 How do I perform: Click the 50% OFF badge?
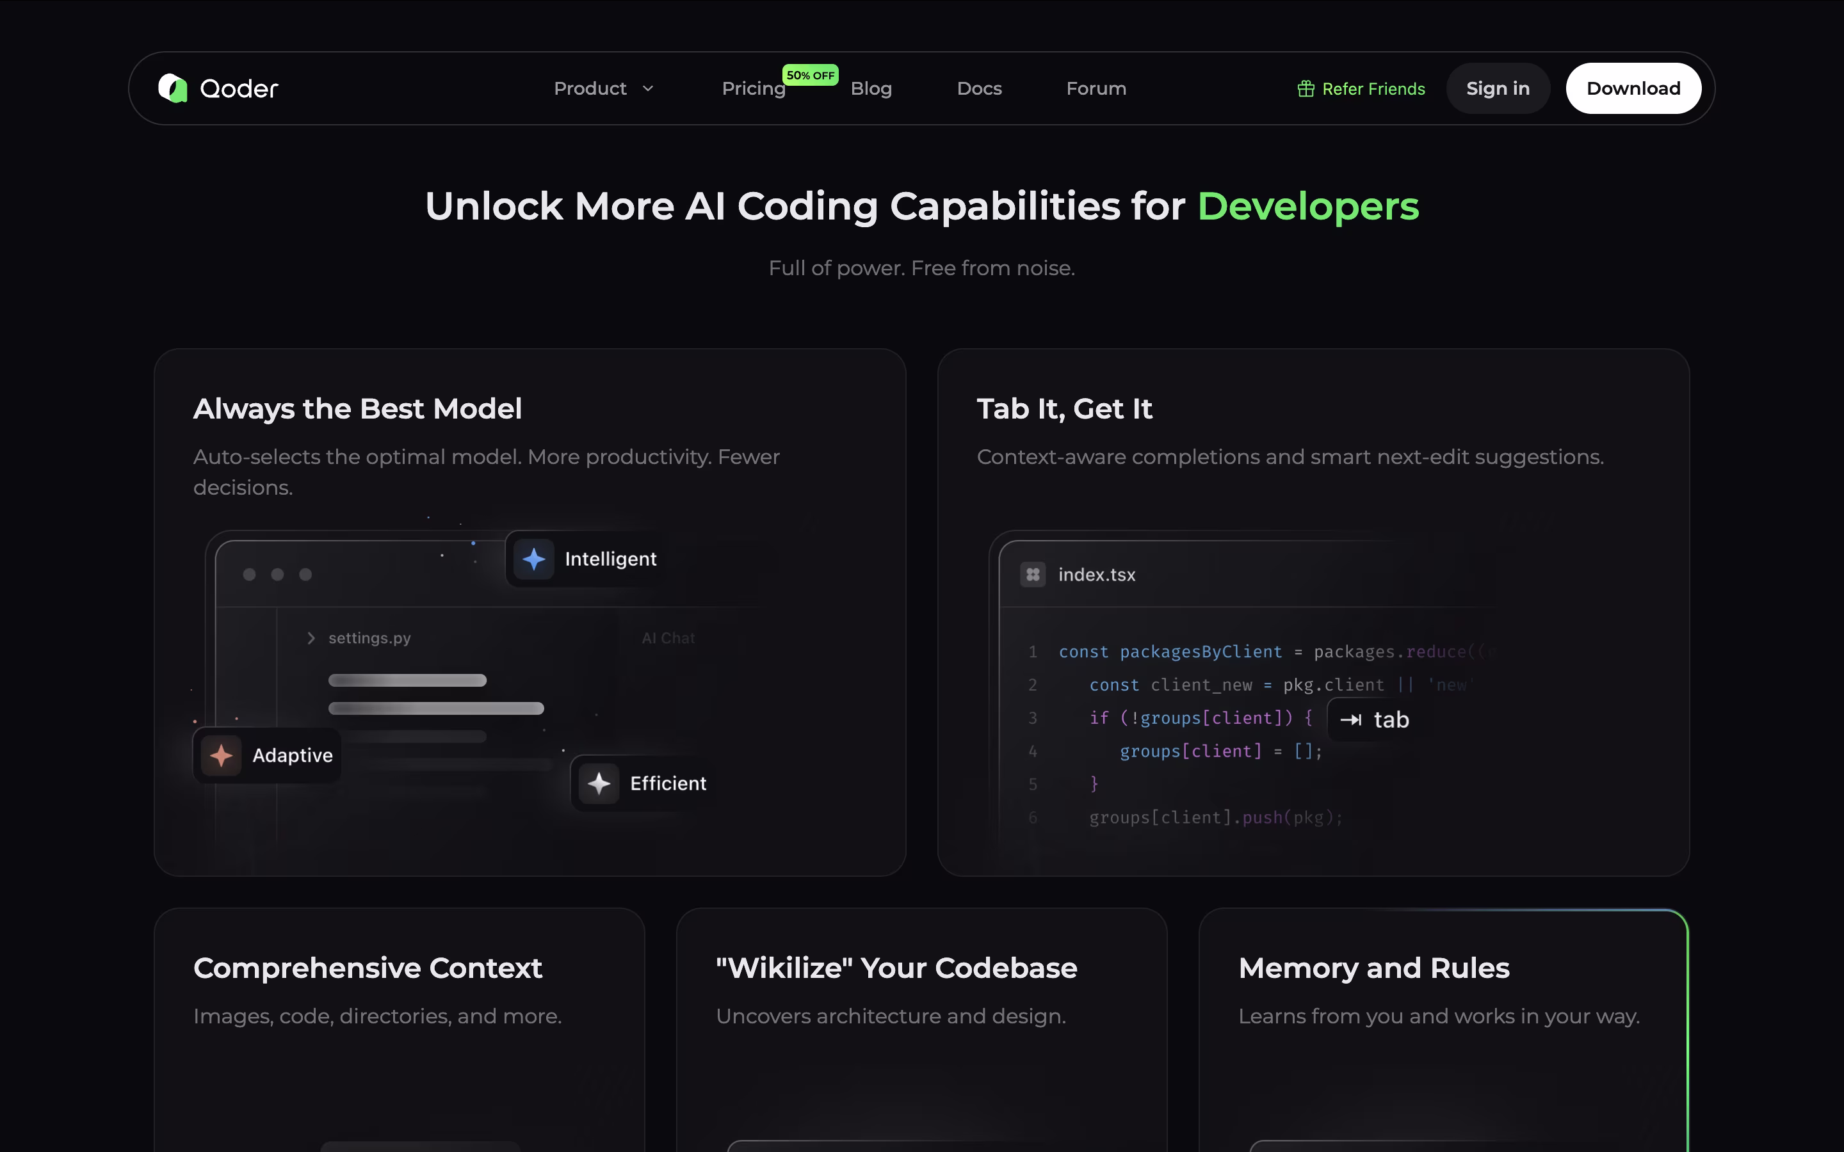pyautogui.click(x=810, y=76)
